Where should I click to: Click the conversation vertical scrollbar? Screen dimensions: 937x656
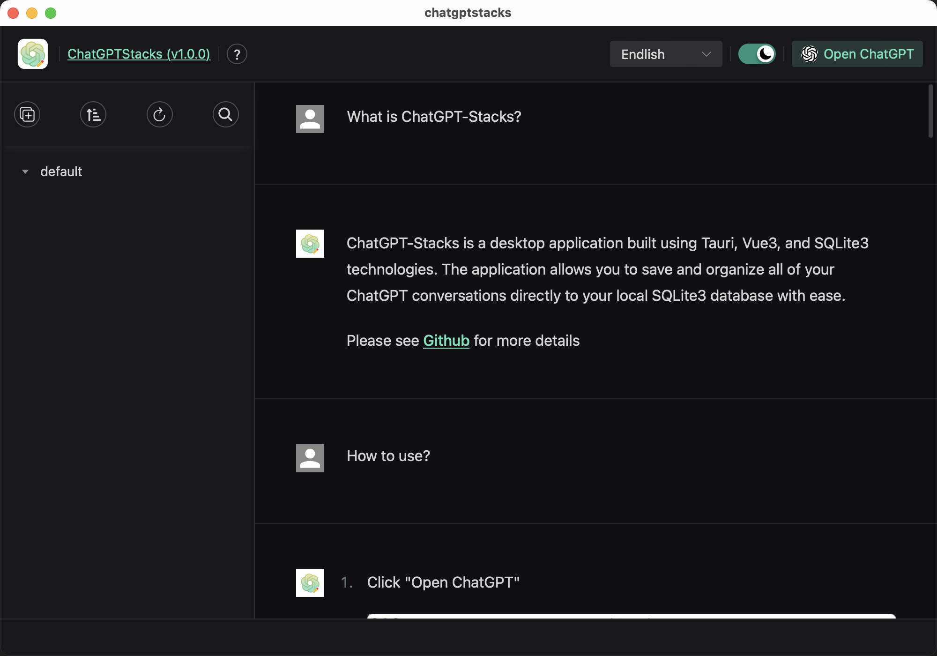pos(930,112)
